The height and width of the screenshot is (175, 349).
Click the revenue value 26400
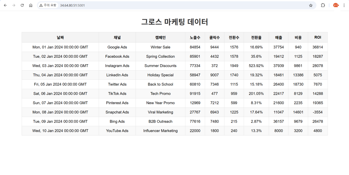279,84
